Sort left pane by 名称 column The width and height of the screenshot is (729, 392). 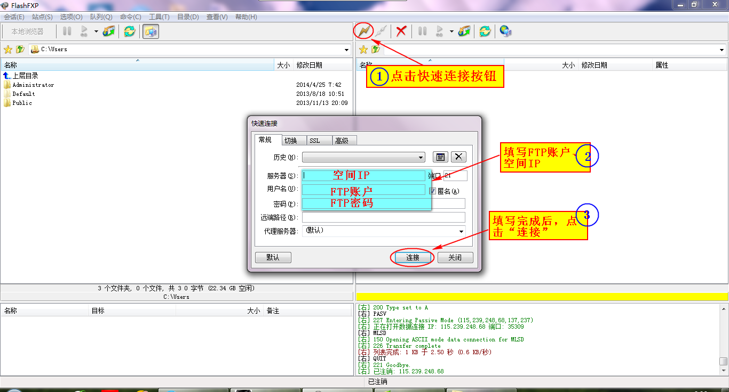click(137, 65)
